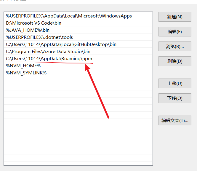Click the empty row directly below %NVM_SYMLINK%
Screen dimensions: 197x171
coord(78,80)
